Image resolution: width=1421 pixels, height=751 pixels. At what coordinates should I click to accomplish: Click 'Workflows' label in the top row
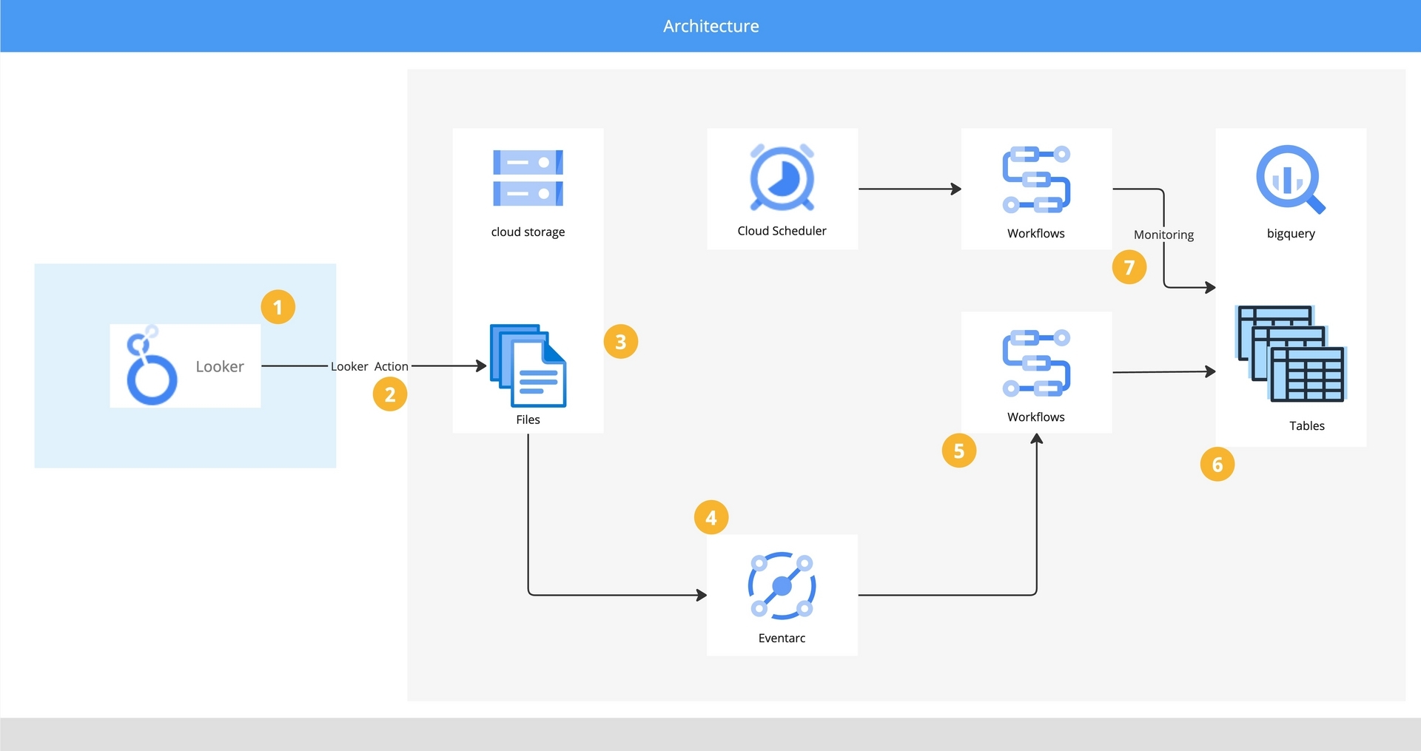(1036, 233)
